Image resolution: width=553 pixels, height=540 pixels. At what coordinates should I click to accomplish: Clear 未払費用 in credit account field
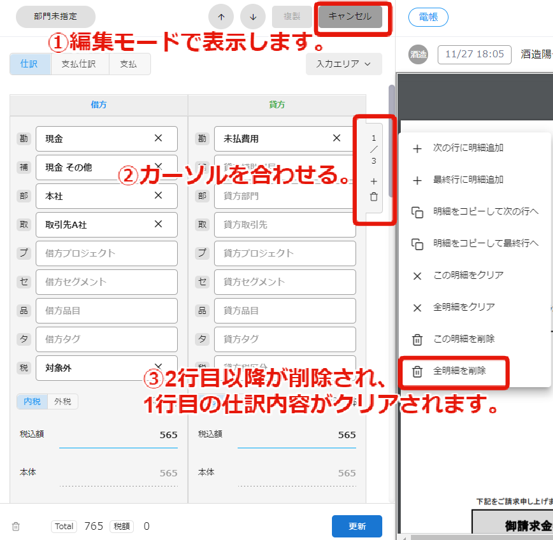click(x=337, y=138)
